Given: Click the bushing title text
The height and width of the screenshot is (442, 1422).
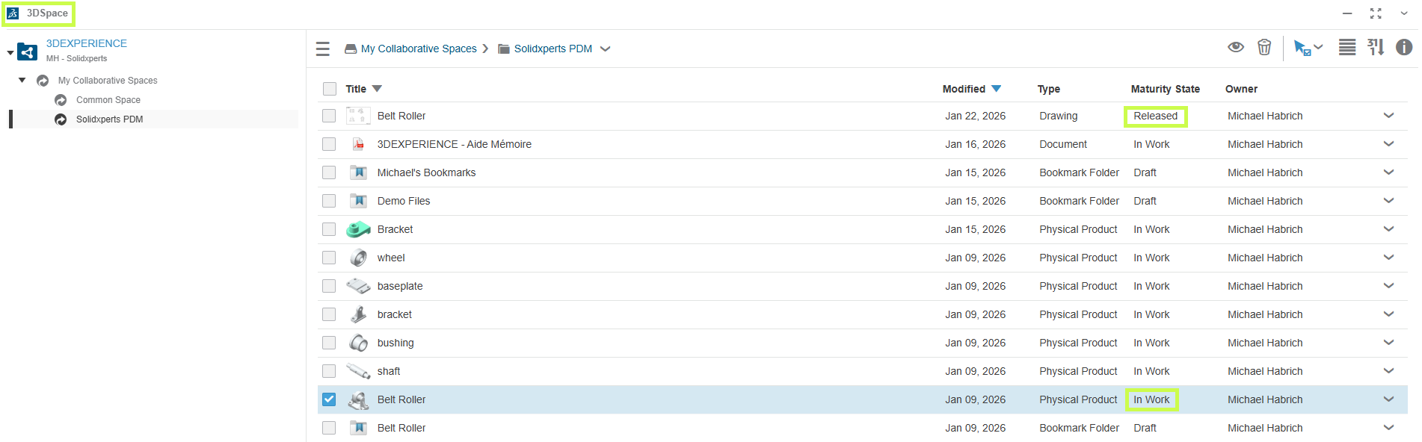Looking at the screenshot, I should pyautogui.click(x=395, y=343).
